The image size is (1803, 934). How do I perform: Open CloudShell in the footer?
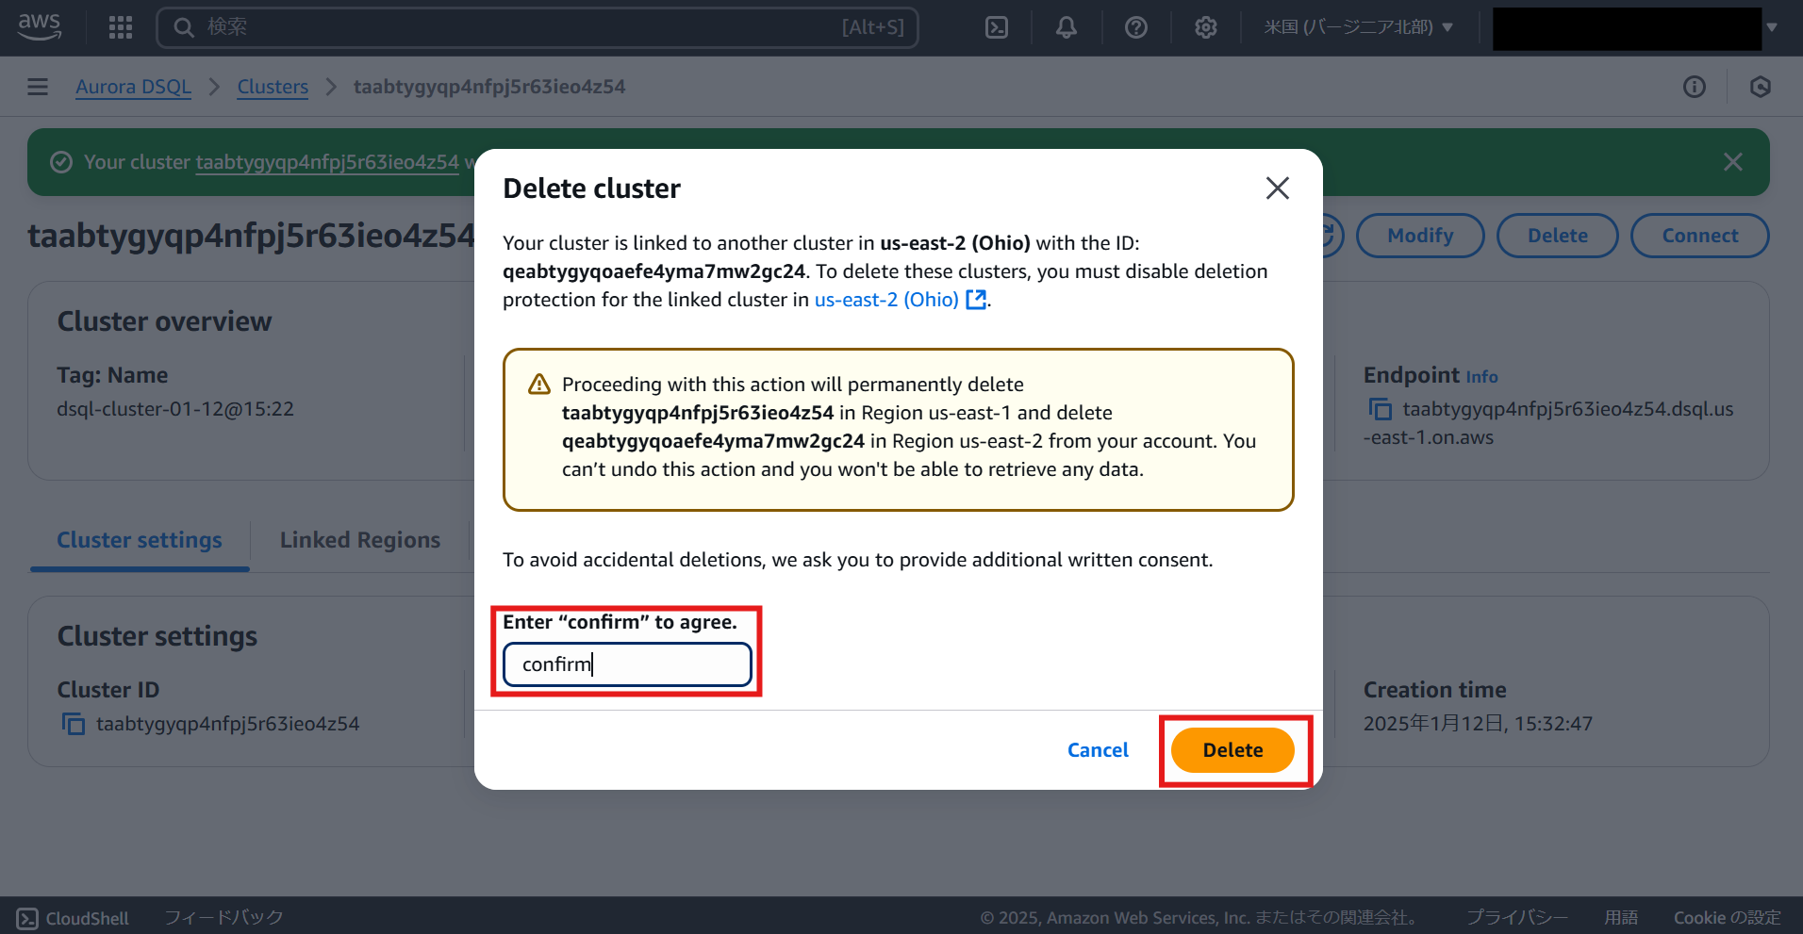coord(73,918)
